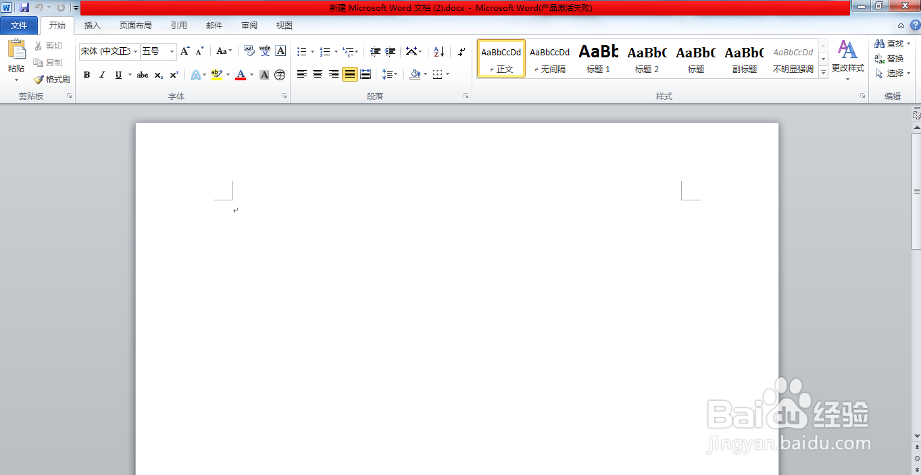Switch to the References (引用) tab

[178, 26]
